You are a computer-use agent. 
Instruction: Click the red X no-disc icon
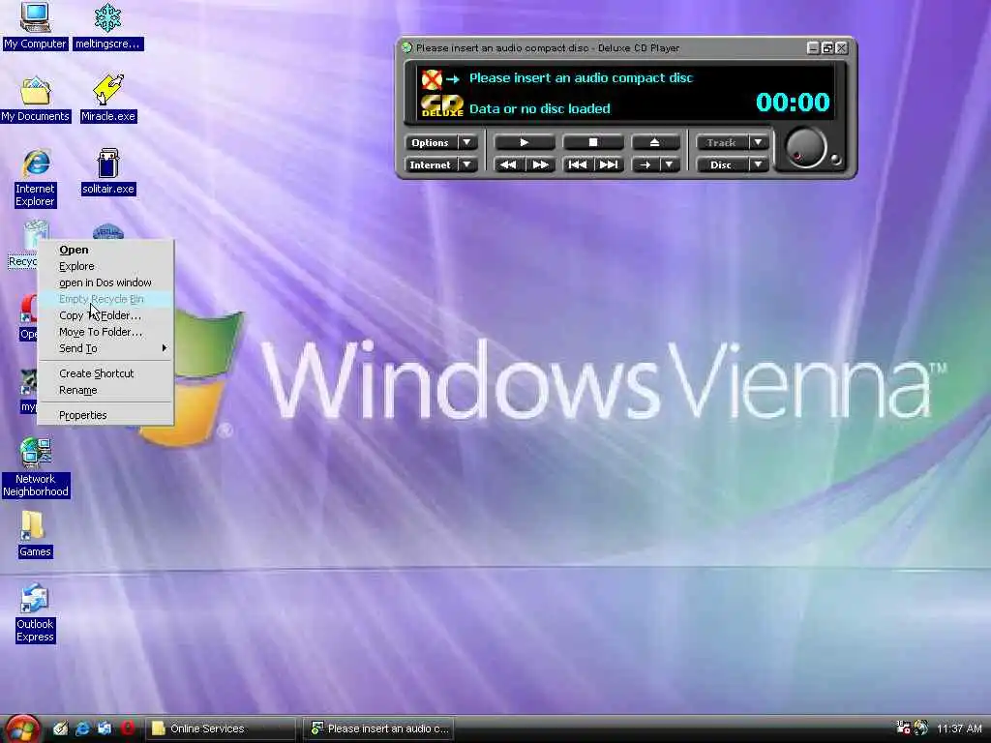pos(431,79)
